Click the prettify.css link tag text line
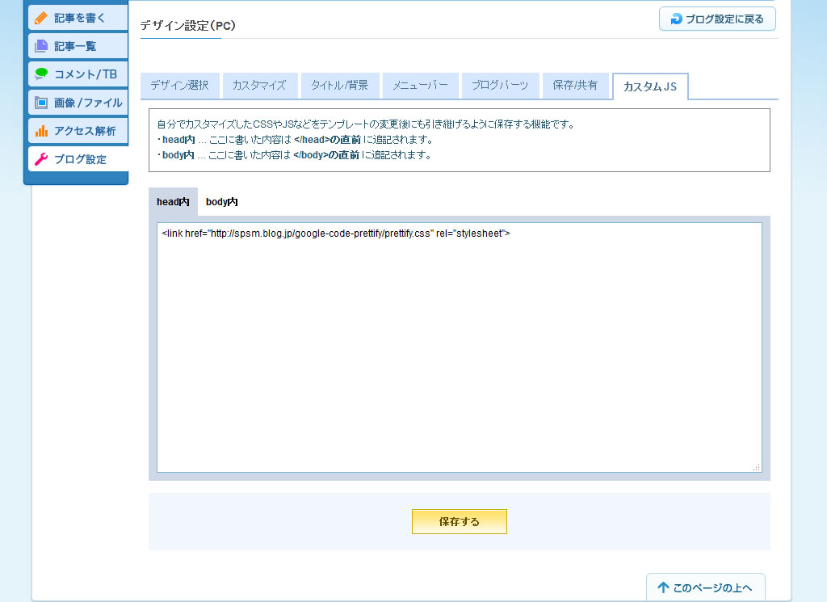 [x=336, y=234]
